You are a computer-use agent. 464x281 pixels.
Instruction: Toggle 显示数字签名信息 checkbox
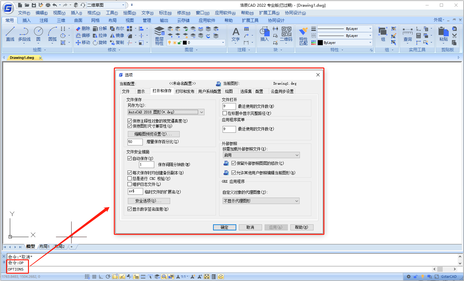(129, 209)
